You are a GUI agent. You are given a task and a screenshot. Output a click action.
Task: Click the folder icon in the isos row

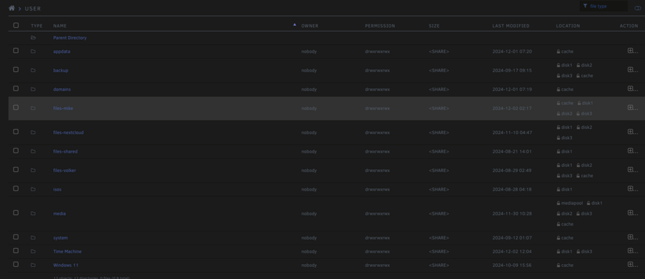point(33,189)
